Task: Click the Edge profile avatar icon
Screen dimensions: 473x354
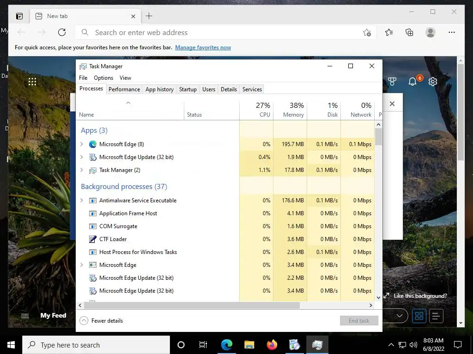Action: (431, 32)
